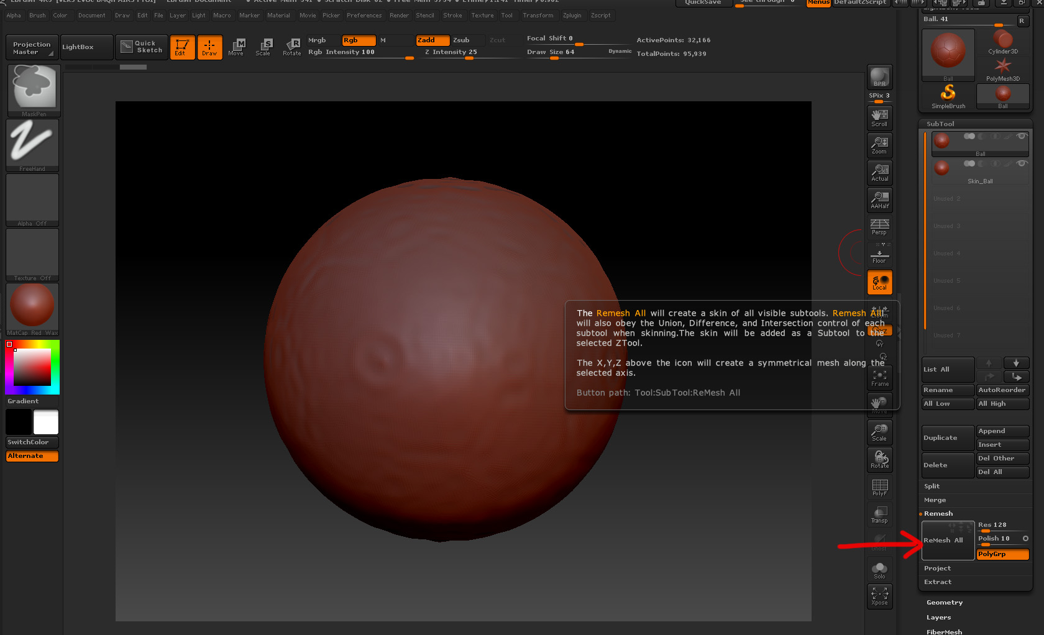Viewport: 1044px width, 635px height.
Task: Select the white main color swatch
Action: (46, 422)
